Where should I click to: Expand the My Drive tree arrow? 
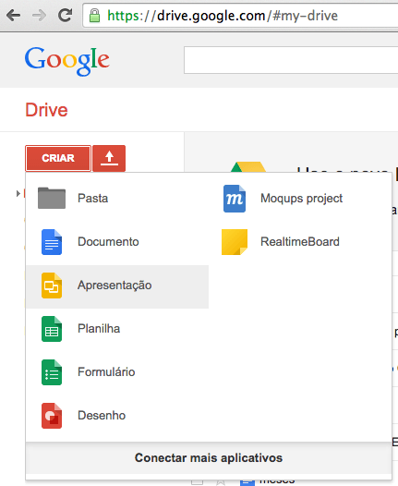click(x=18, y=194)
